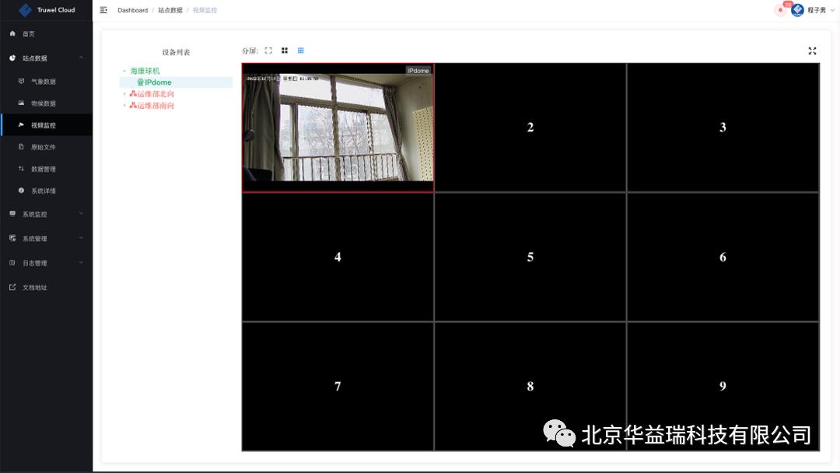
Task: Open 气象数据 in the sidebar
Action: click(x=44, y=82)
